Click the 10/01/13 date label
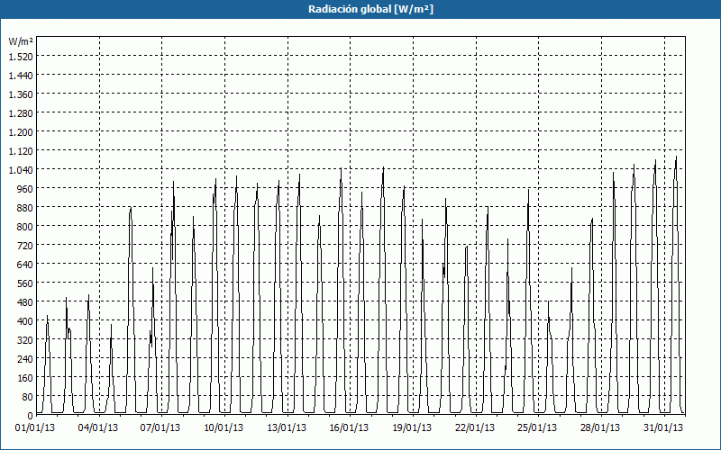 224,428
